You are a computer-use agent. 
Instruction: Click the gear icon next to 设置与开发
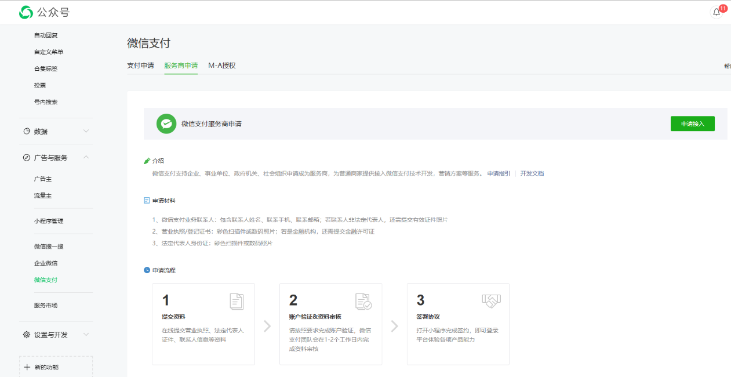[x=27, y=335]
